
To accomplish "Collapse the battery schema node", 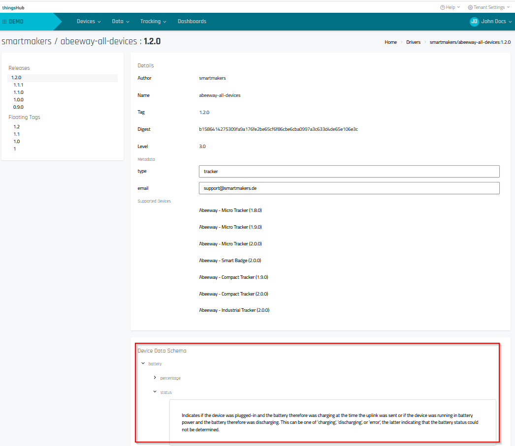I will 143,363.
